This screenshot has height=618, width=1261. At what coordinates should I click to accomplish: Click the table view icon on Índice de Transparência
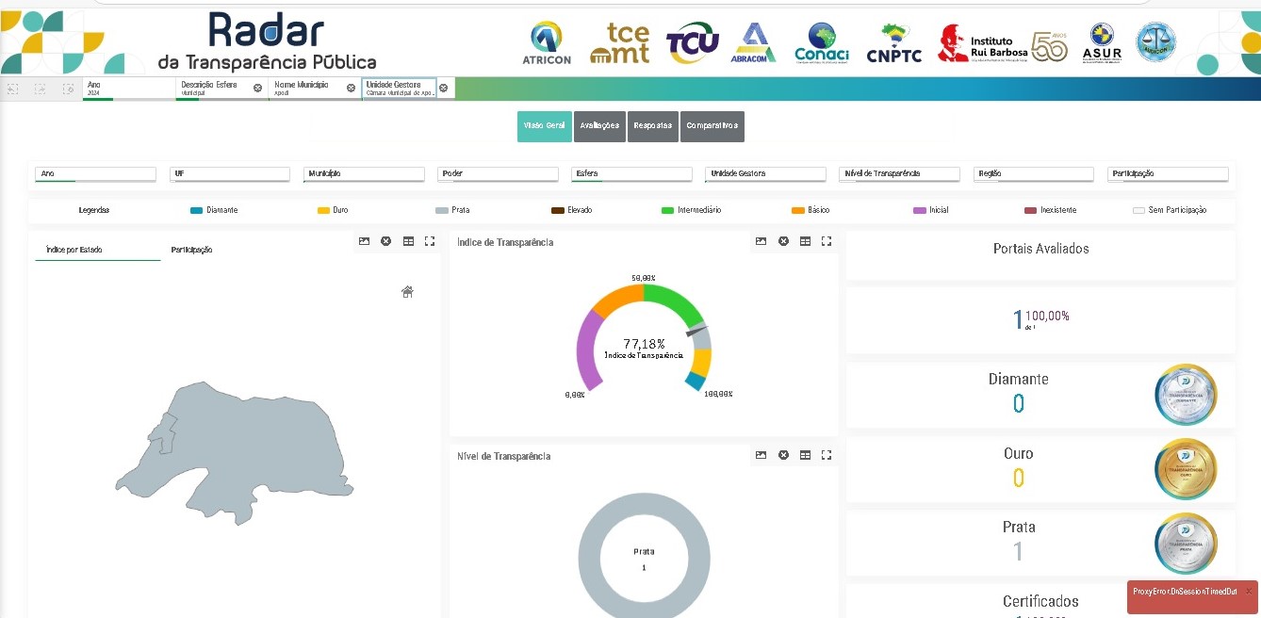805,241
